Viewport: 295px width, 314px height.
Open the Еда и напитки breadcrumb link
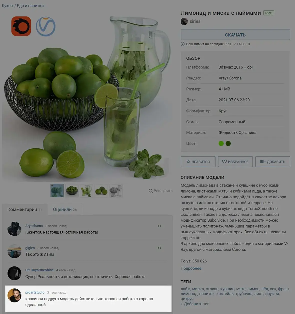pos(30,6)
